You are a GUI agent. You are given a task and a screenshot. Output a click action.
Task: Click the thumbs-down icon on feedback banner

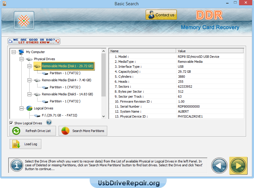point(57,41)
